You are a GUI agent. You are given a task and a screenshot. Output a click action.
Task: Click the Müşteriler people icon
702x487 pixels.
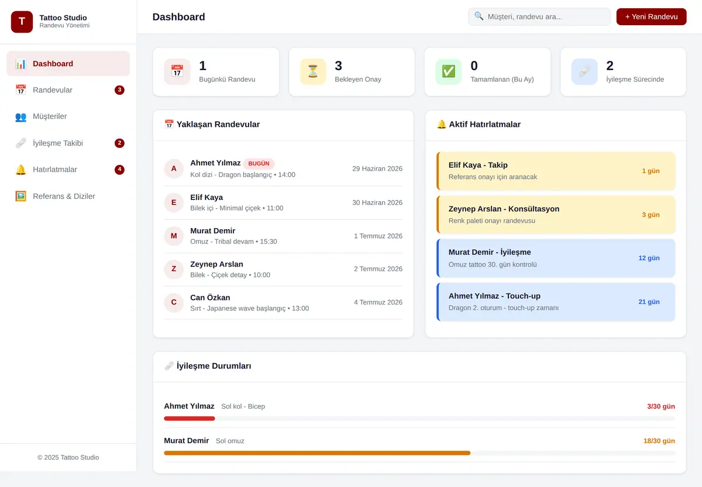pos(20,116)
